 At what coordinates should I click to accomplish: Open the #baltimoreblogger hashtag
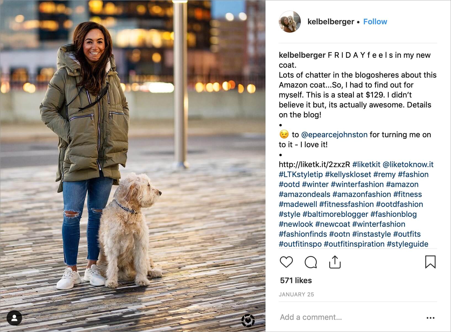point(335,214)
